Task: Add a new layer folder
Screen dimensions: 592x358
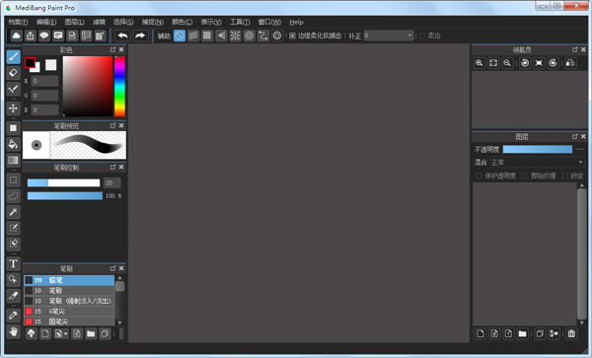Action: point(523,333)
